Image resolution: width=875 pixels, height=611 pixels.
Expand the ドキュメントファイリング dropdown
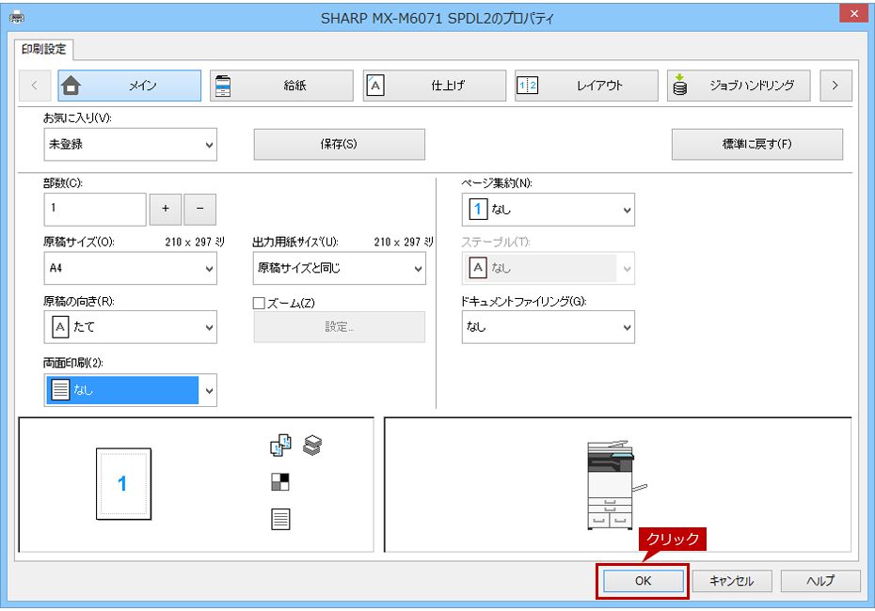[548, 327]
